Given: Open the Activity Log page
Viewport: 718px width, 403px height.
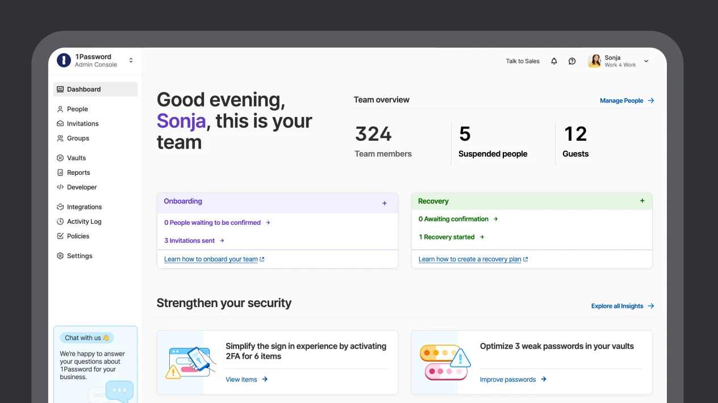Looking at the screenshot, I should [84, 221].
